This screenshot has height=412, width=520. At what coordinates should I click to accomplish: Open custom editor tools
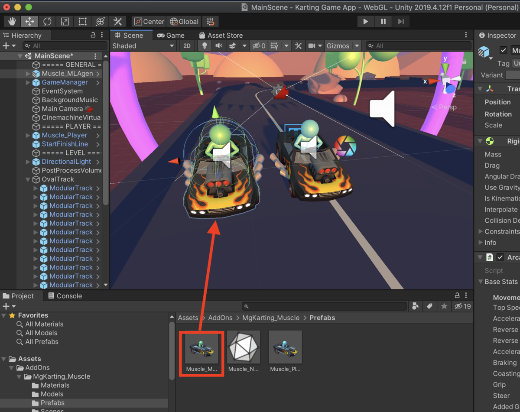[117, 22]
